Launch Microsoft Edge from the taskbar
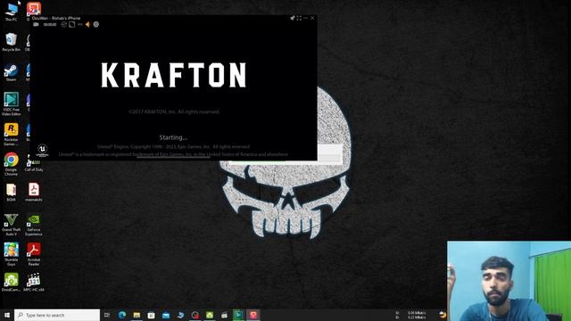Image resolution: width=571 pixels, height=321 pixels. 122,315
